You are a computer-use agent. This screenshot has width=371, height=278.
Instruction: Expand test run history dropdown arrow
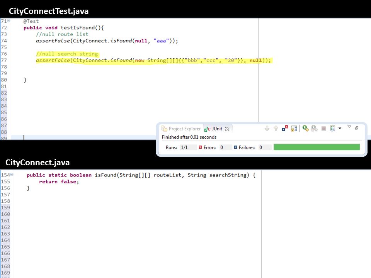point(340,128)
